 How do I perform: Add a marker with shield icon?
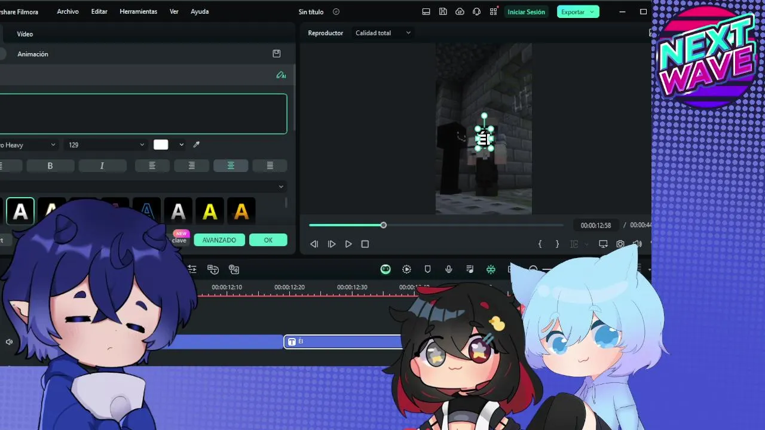tap(427, 269)
